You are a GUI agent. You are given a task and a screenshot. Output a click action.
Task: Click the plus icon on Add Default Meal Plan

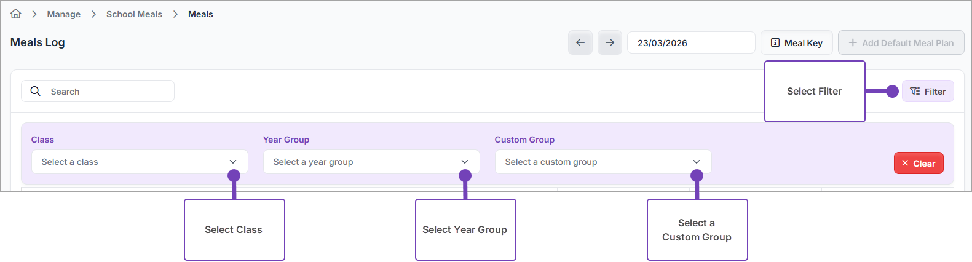pos(853,43)
